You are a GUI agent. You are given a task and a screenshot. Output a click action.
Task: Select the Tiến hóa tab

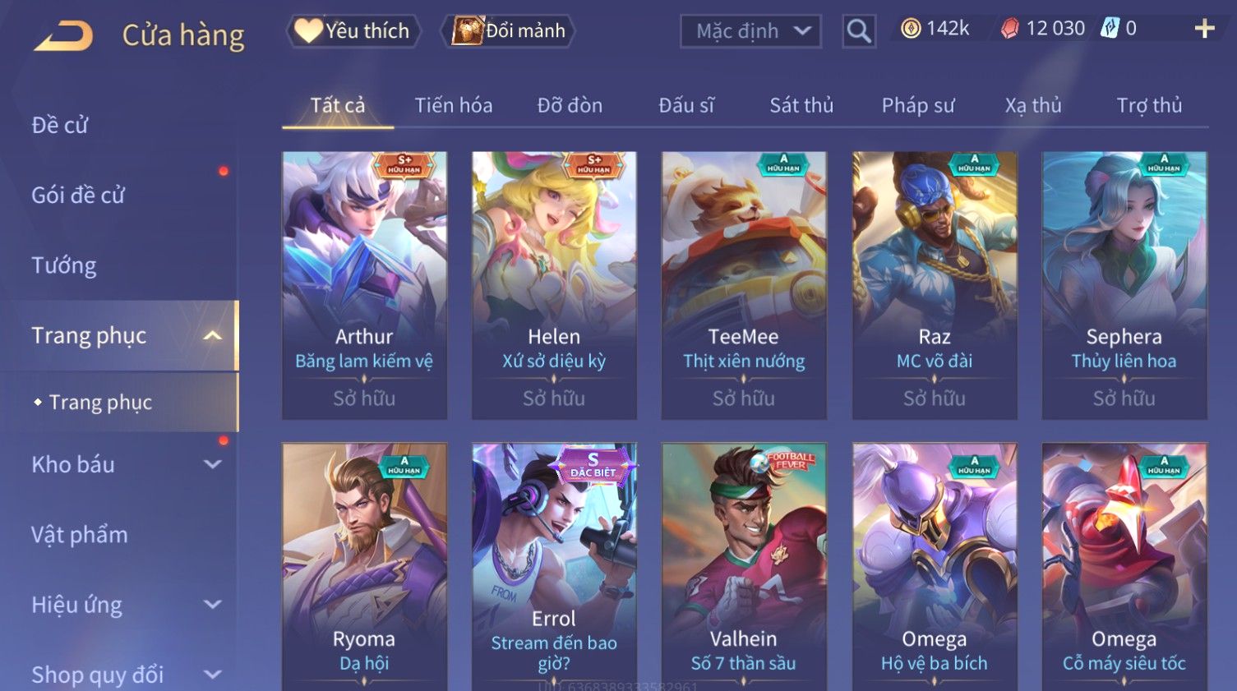click(453, 105)
